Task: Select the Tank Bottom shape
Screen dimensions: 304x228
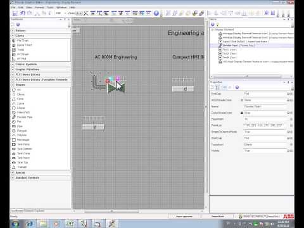Action: click(x=25, y=149)
